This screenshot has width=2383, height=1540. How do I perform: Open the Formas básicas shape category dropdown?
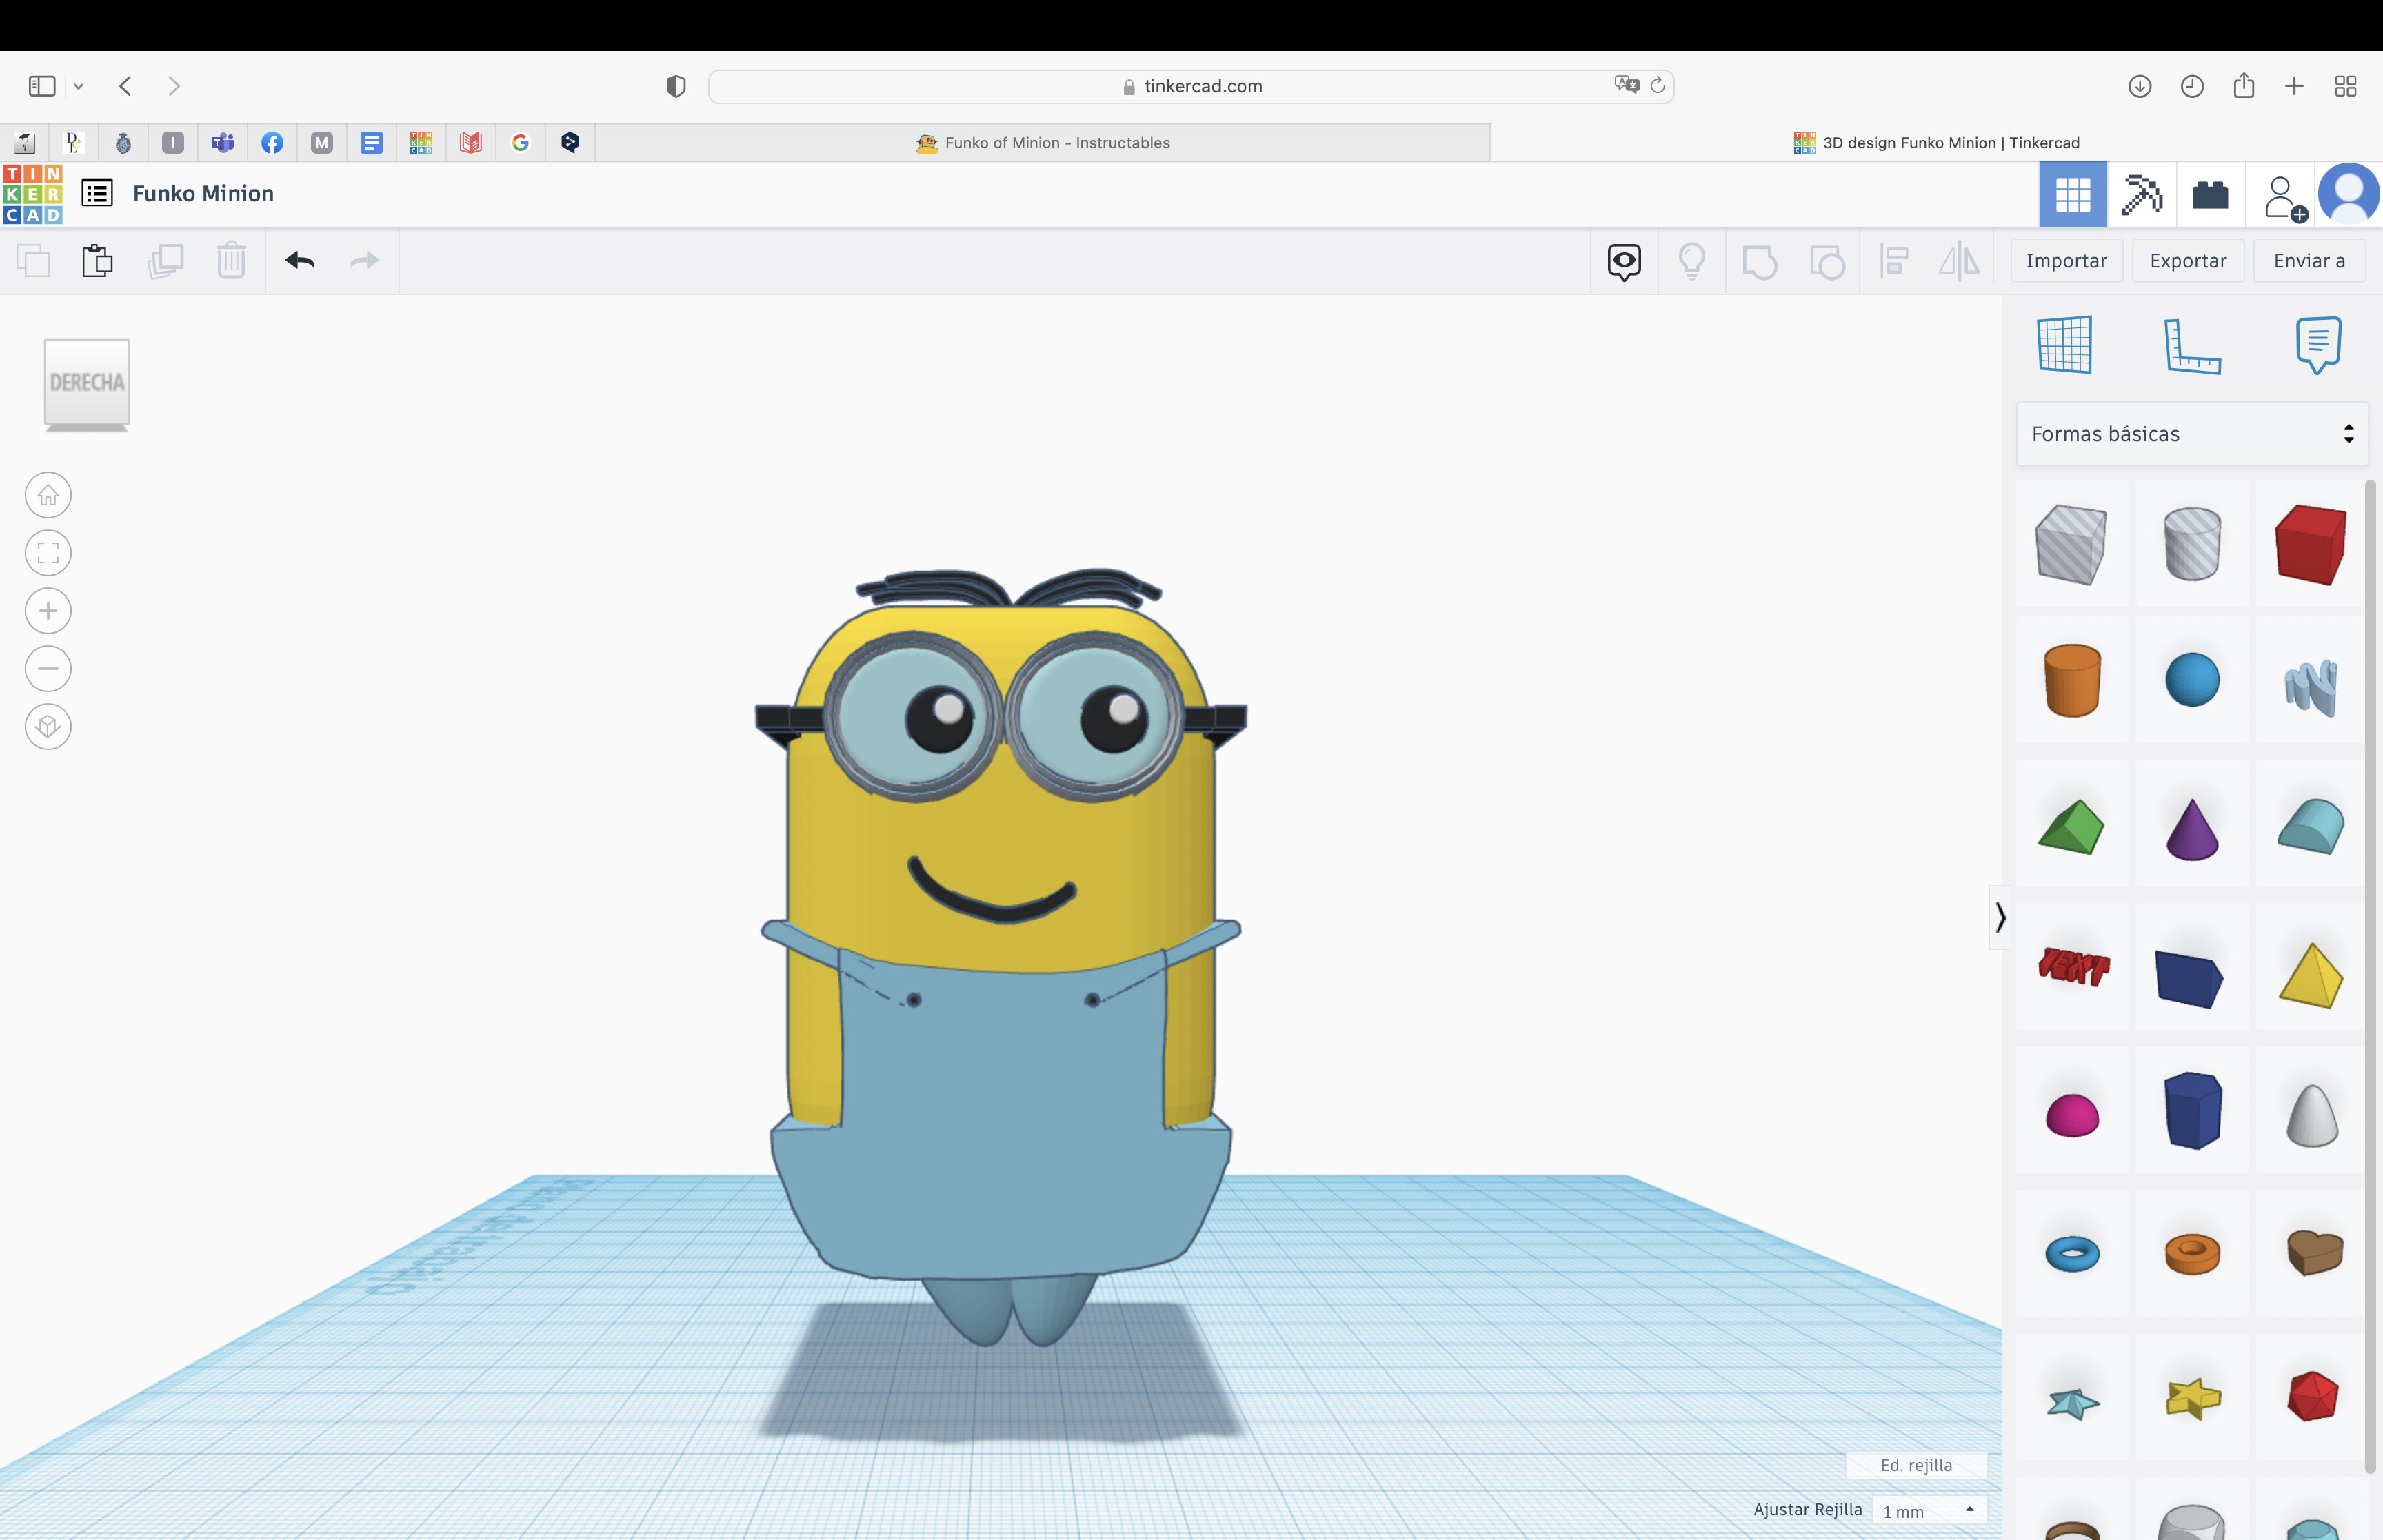tap(2192, 434)
